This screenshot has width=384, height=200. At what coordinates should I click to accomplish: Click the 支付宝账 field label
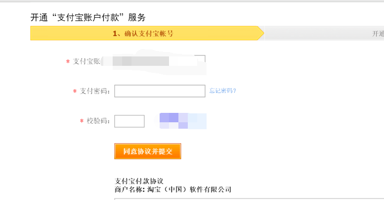coord(86,61)
